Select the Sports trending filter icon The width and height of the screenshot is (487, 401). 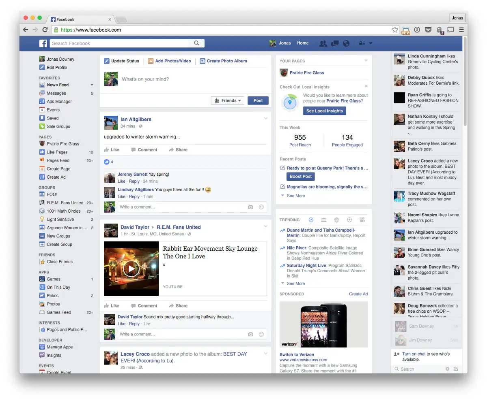pyautogui.click(x=349, y=220)
